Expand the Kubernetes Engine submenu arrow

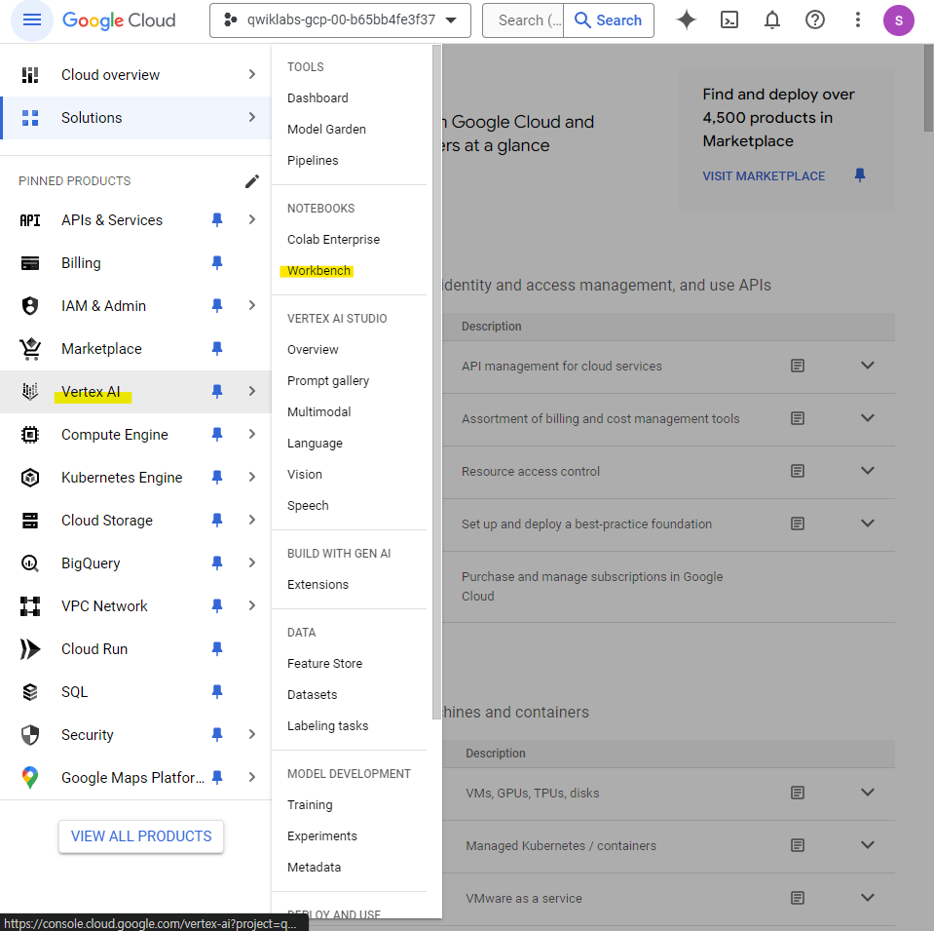(252, 478)
